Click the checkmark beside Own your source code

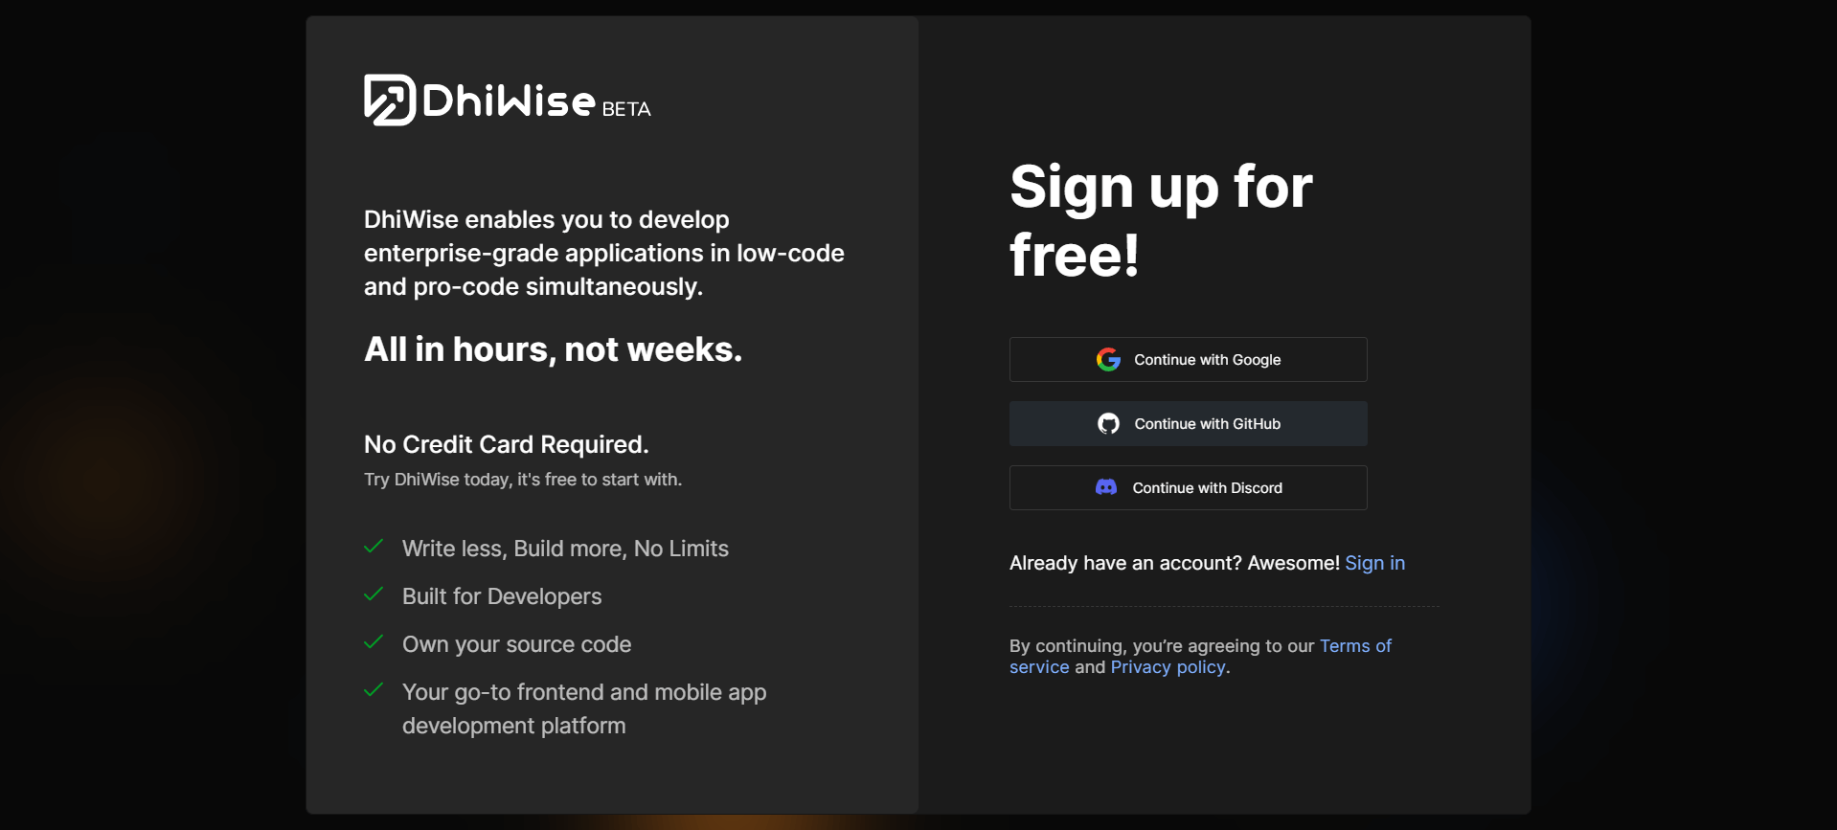coord(374,642)
